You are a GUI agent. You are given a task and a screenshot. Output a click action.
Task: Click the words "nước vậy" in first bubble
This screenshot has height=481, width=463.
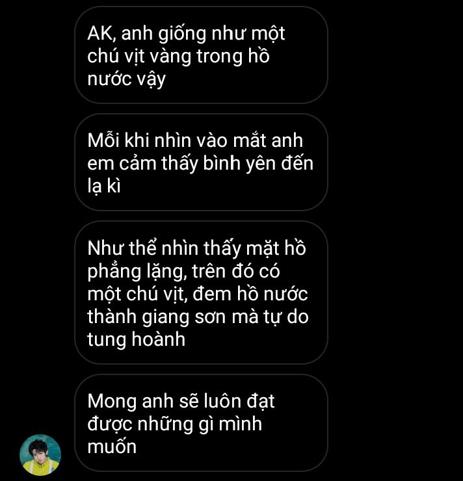click(126, 79)
